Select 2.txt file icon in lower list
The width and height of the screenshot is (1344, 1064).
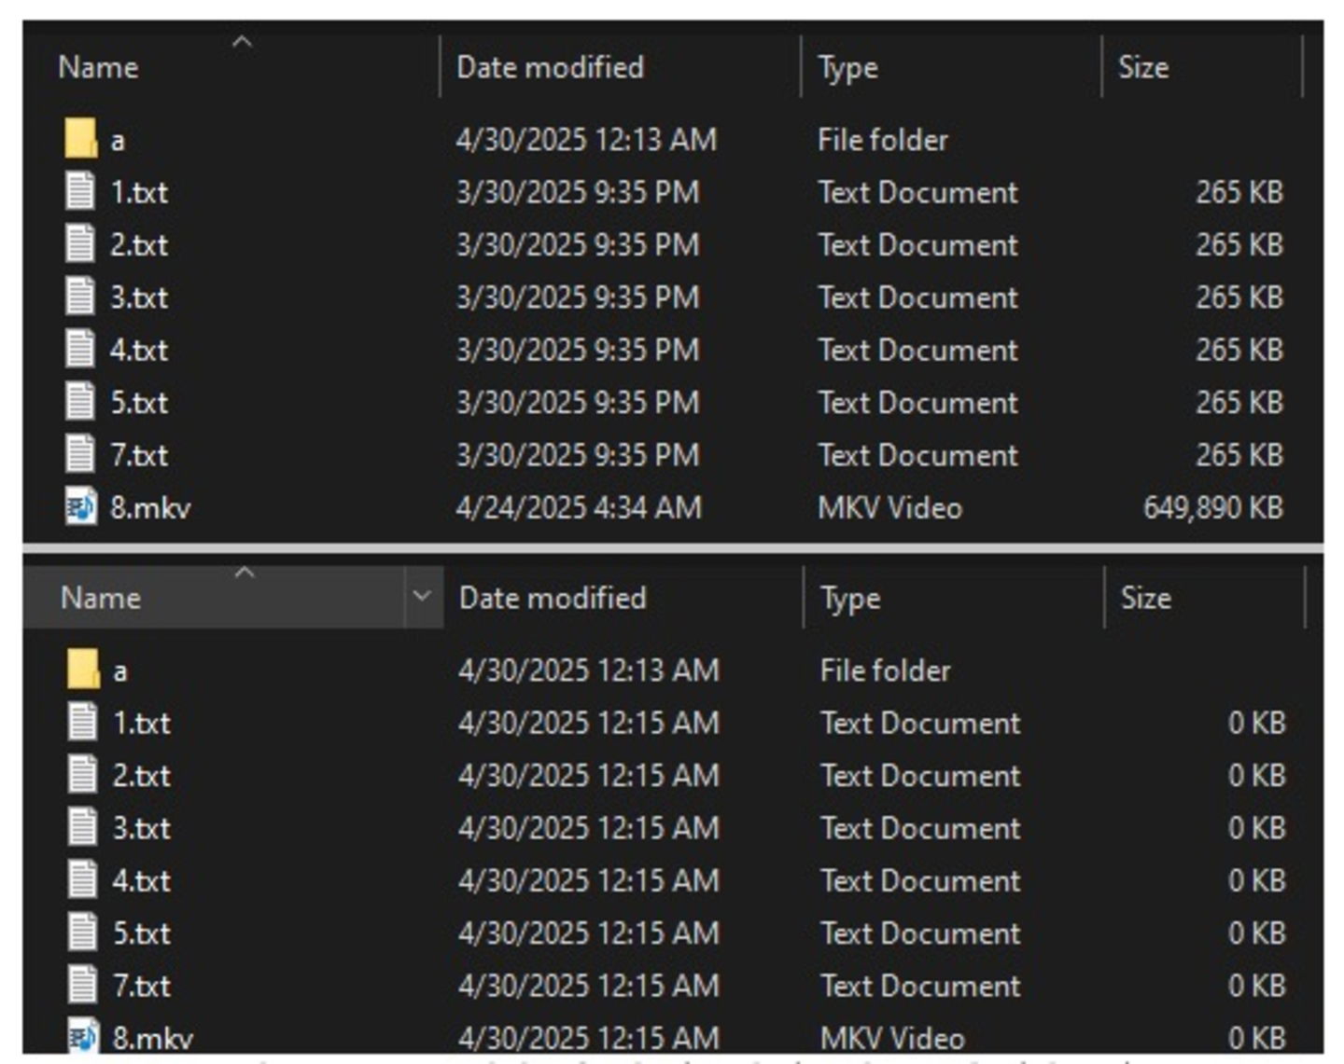click(82, 774)
